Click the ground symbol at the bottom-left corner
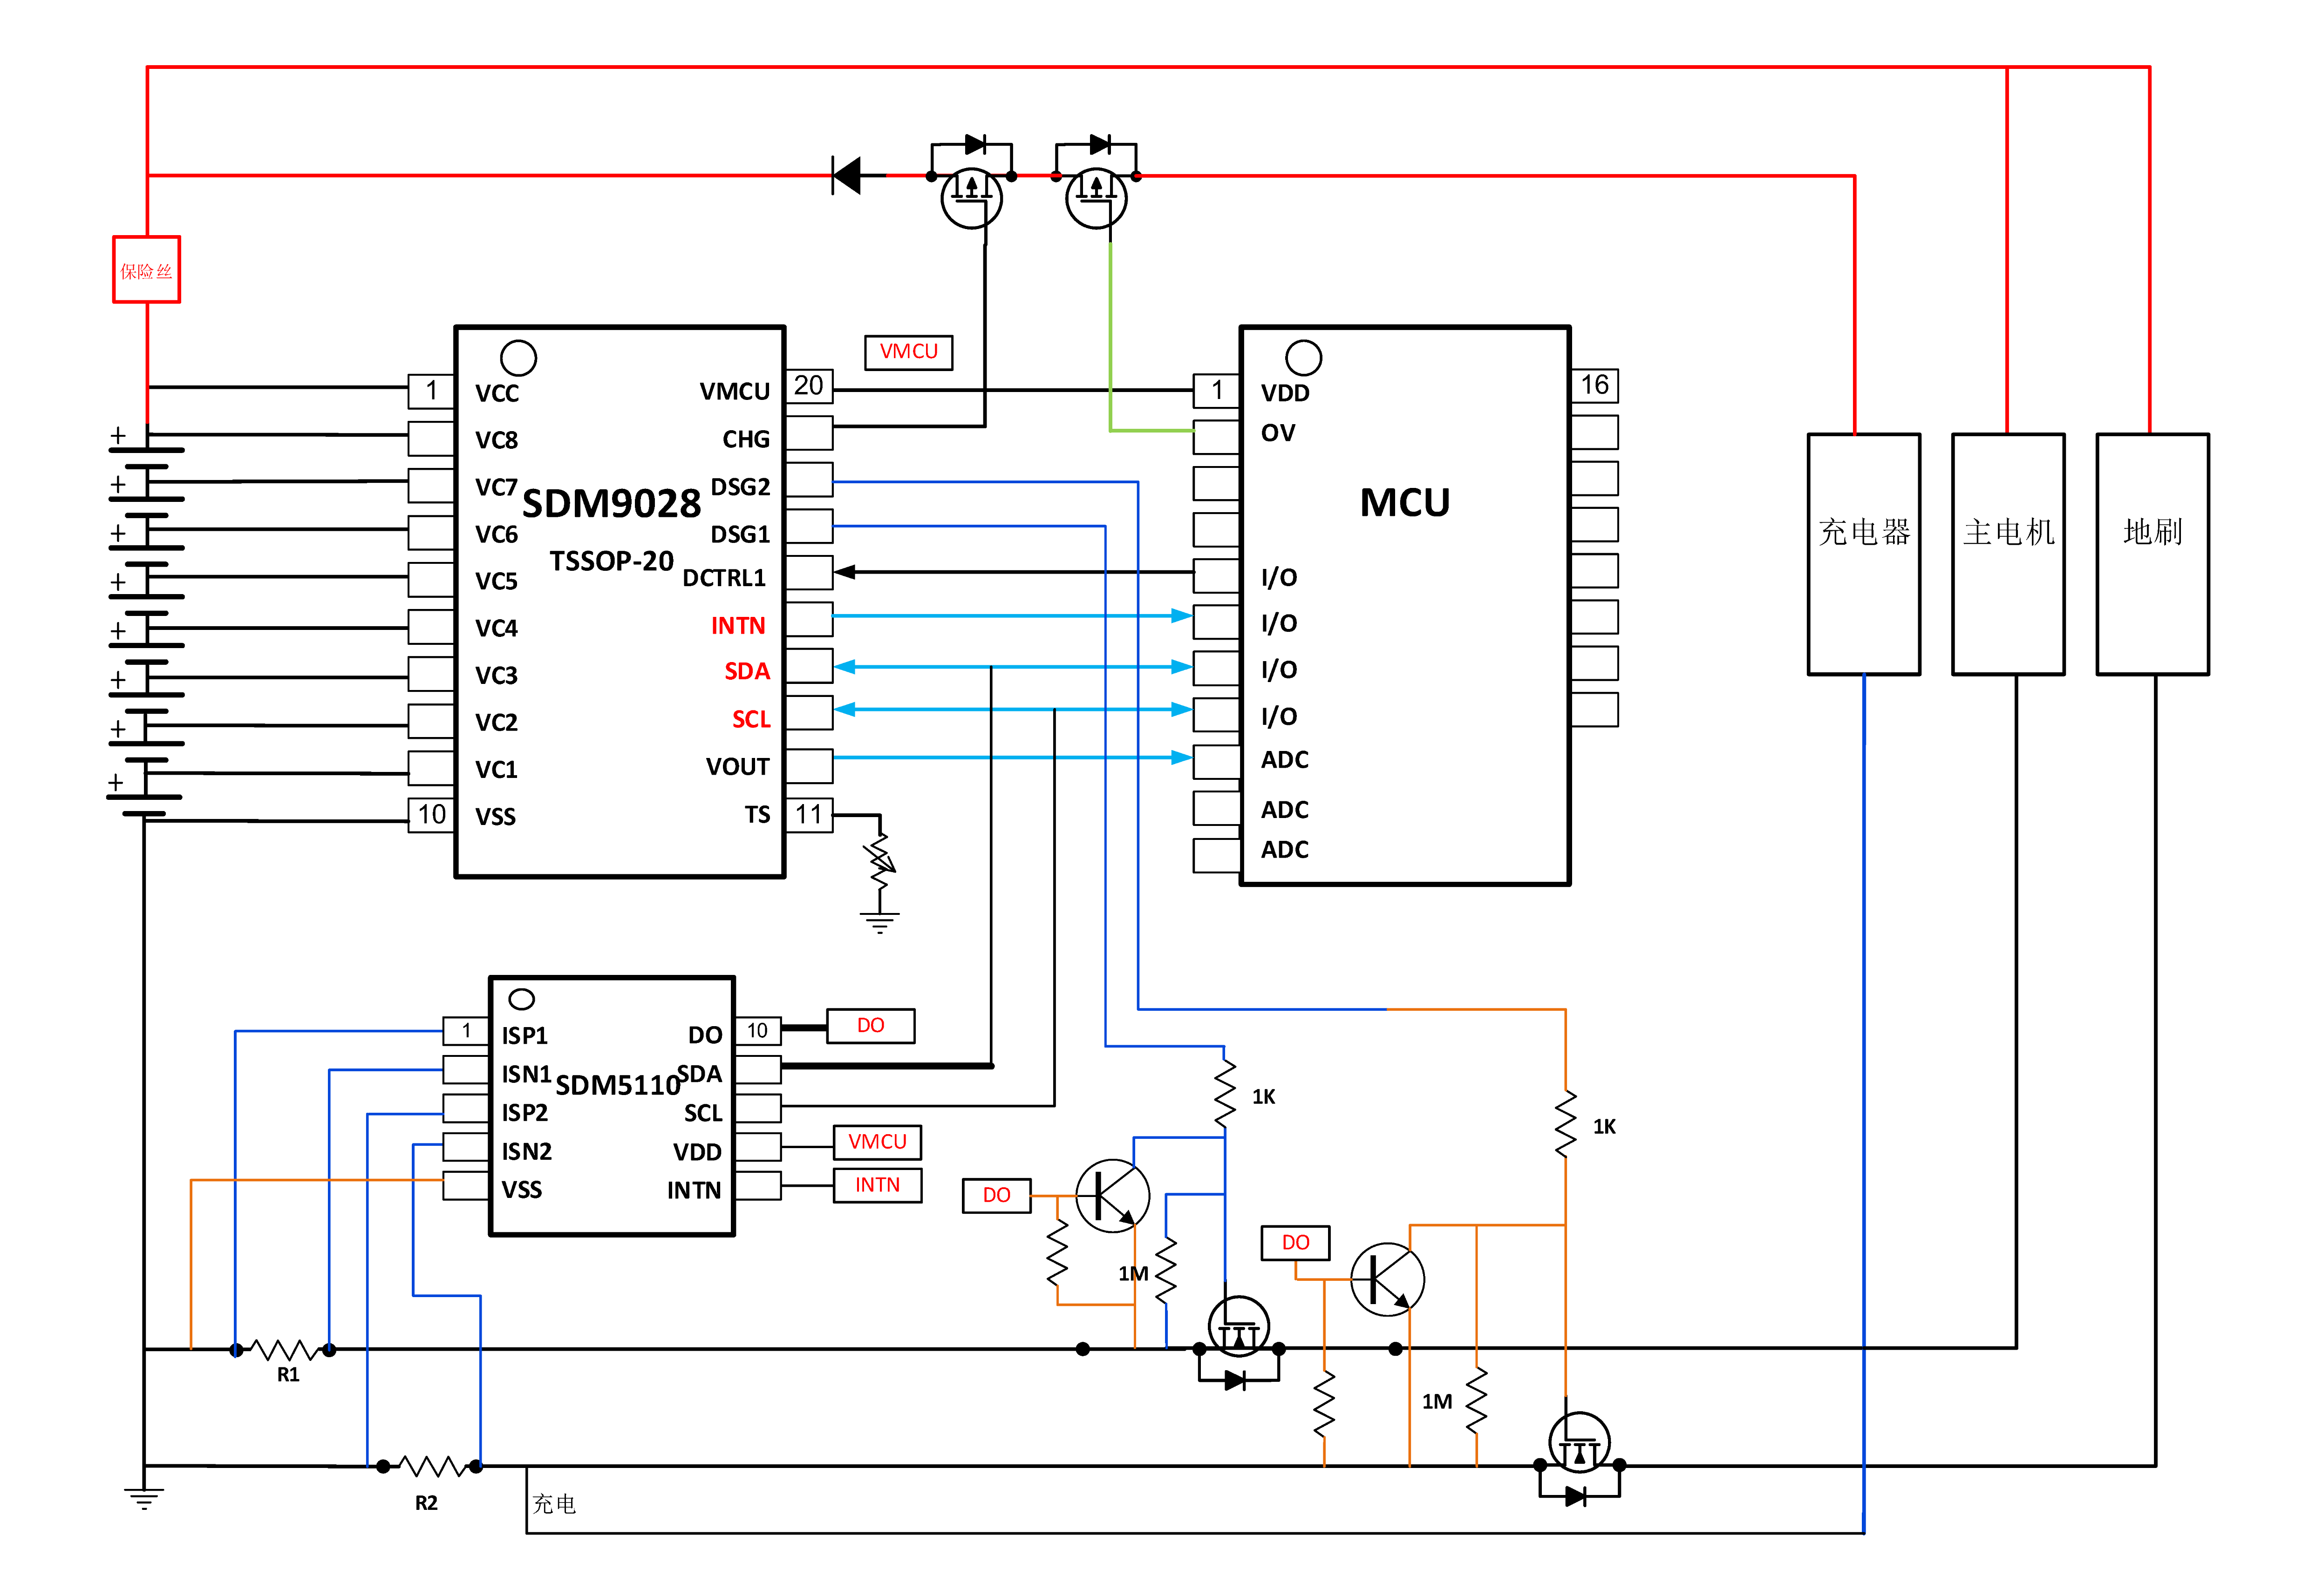 coord(144,1498)
